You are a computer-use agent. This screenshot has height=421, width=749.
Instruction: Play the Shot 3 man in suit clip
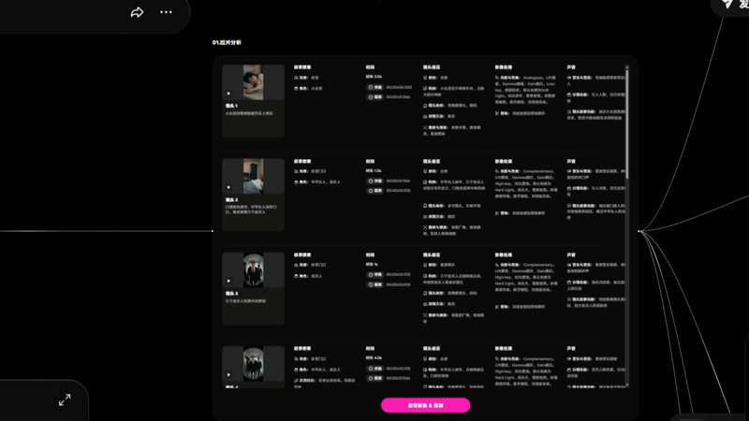point(228,281)
